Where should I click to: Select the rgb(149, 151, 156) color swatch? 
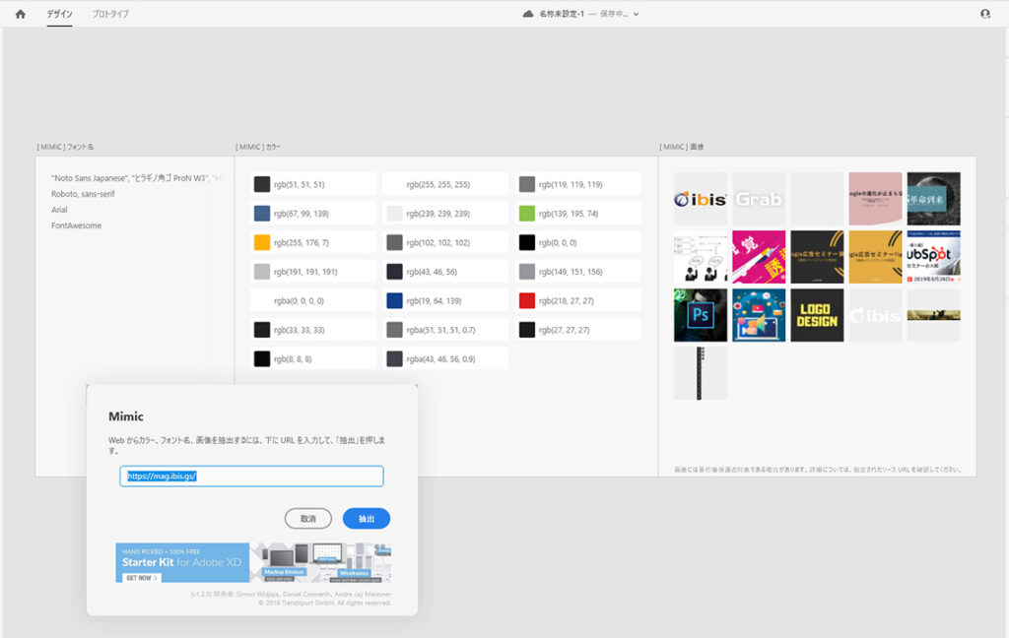click(x=527, y=272)
